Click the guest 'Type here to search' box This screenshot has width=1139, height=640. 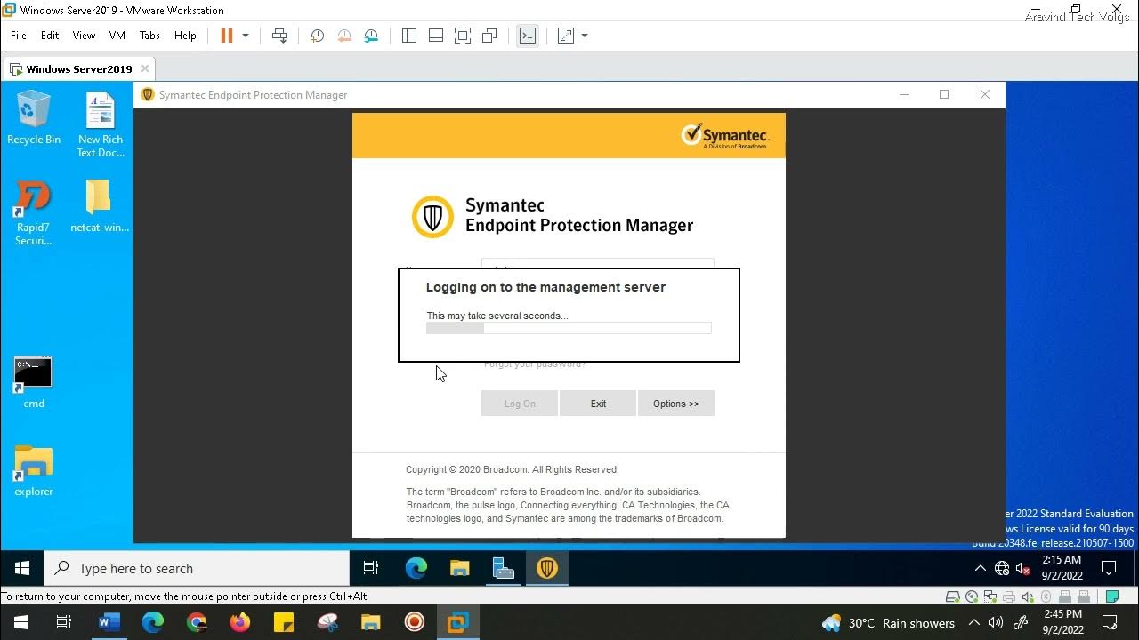(197, 568)
